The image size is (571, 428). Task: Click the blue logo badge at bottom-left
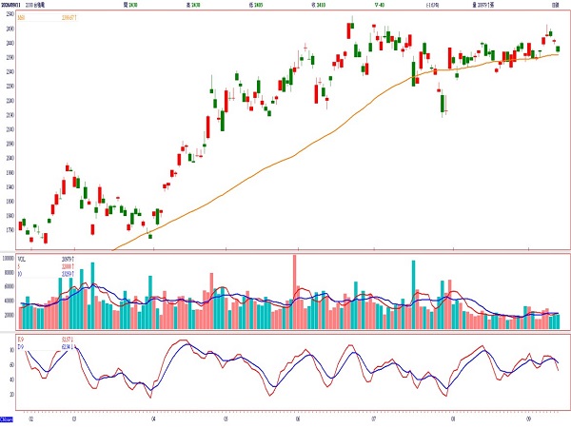coord(7,418)
